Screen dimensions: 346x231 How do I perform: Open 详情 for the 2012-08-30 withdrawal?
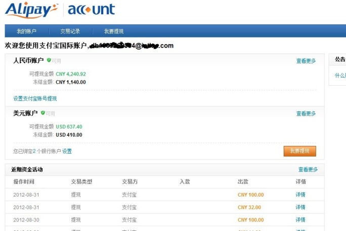coord(300,220)
